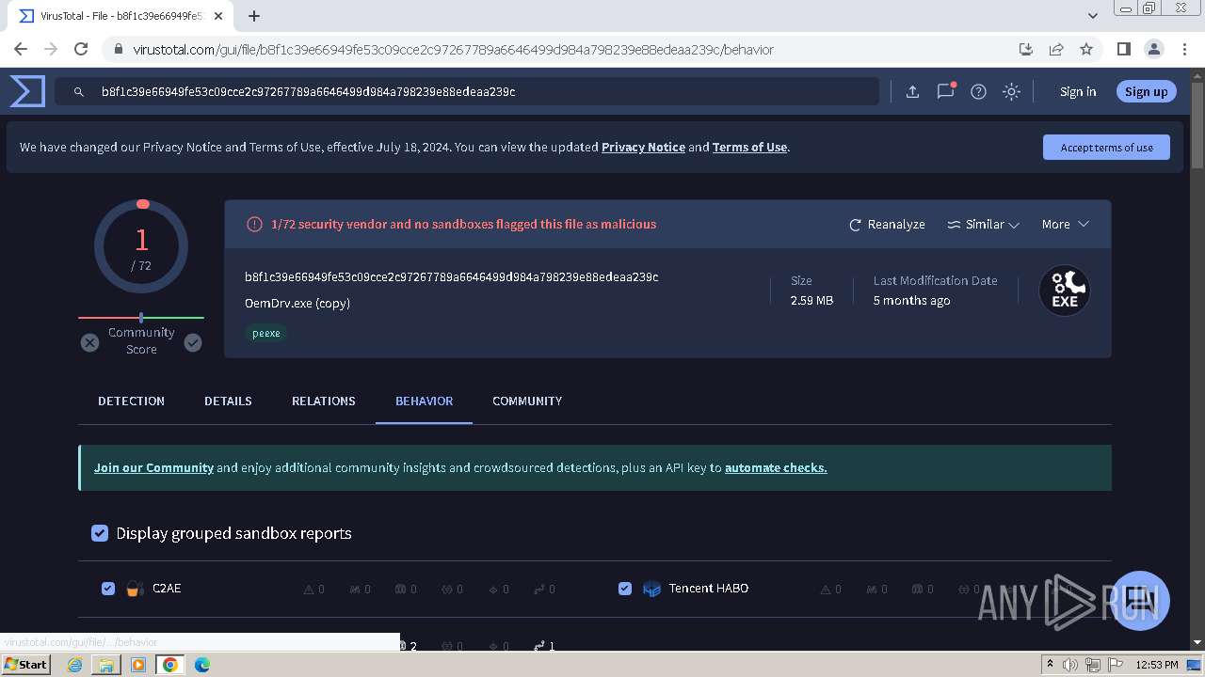1205x677 pixels.
Task: Click the install/download page icon
Action: [x=1026, y=49]
